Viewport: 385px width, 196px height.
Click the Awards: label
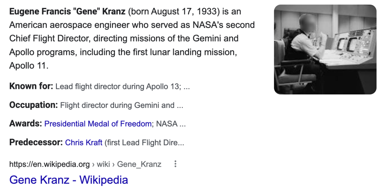(x=25, y=124)
